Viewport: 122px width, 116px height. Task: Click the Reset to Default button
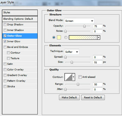93,97
